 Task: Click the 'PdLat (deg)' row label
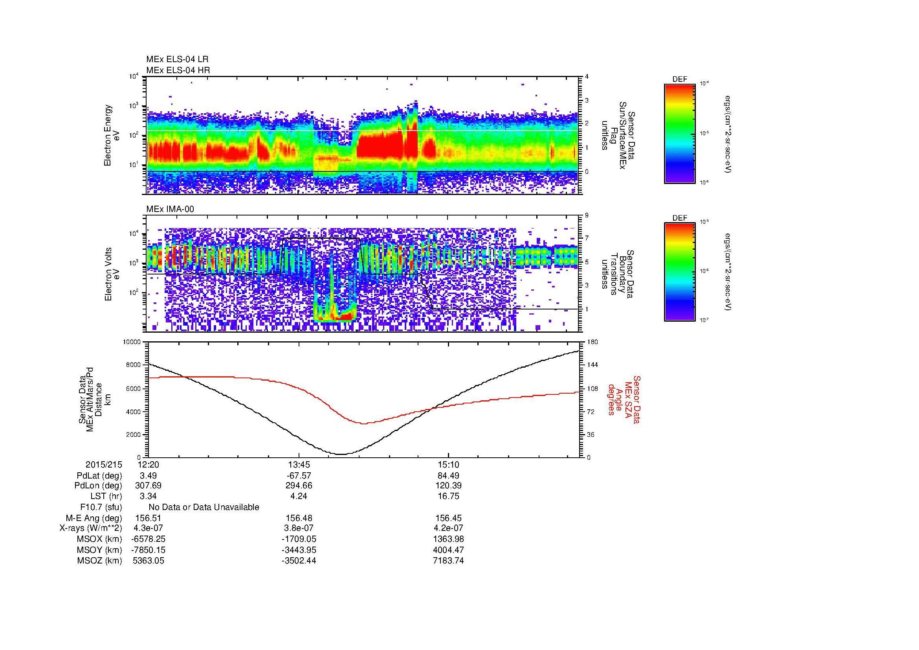click(99, 476)
